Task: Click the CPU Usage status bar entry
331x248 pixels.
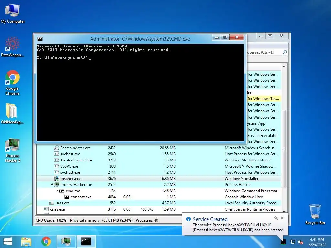Action: 51,220
